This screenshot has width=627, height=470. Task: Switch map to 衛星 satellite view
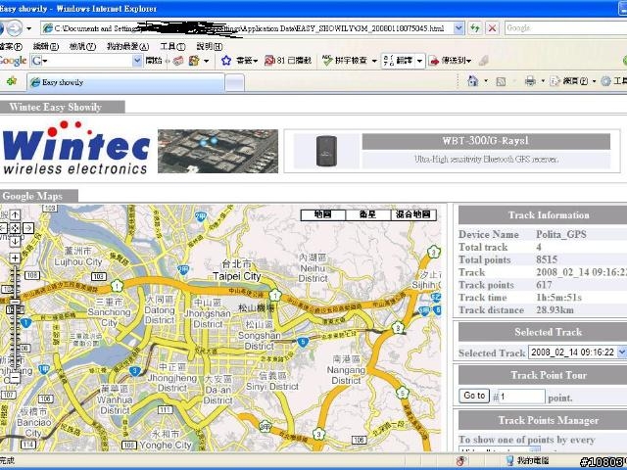click(367, 214)
